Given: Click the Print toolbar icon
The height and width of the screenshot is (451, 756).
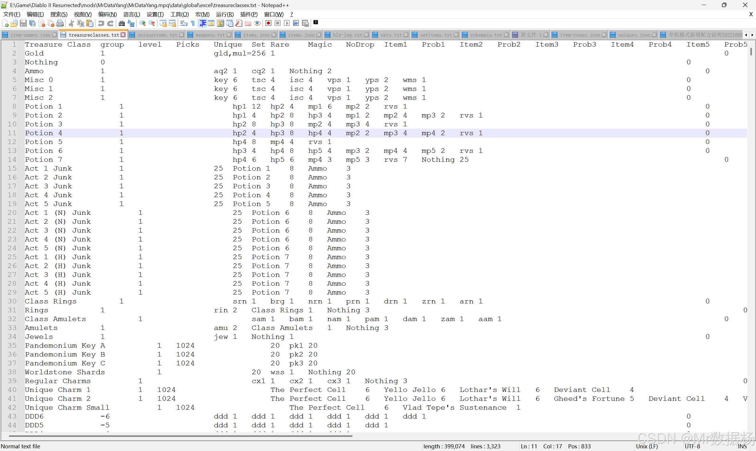Looking at the screenshot, I should point(60,23).
